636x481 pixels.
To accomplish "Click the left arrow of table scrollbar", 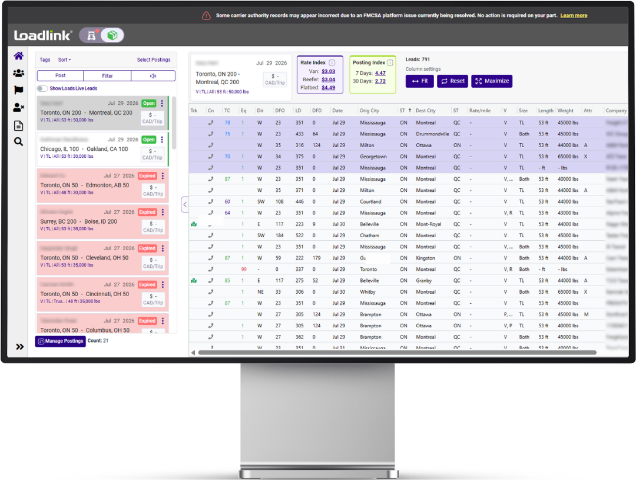I will pos(193,353).
